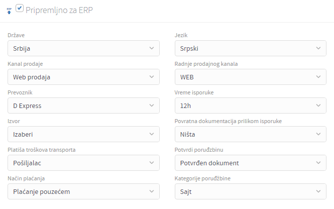Open Način plaćanja Plaćanje pouzećem dropdown
This screenshot has height=209, width=334.
click(83, 191)
